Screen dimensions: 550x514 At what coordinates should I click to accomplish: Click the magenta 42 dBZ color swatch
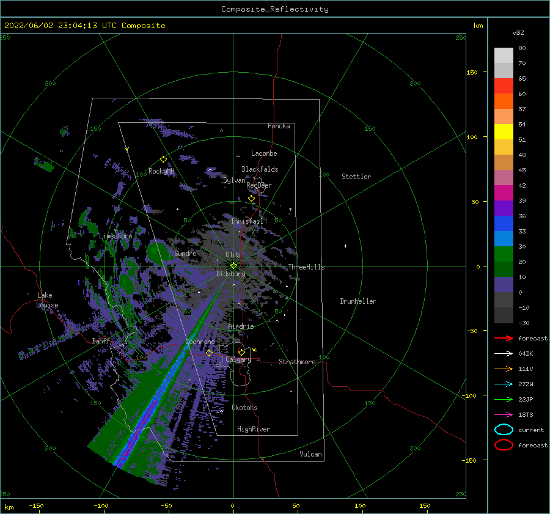pyautogui.click(x=504, y=193)
